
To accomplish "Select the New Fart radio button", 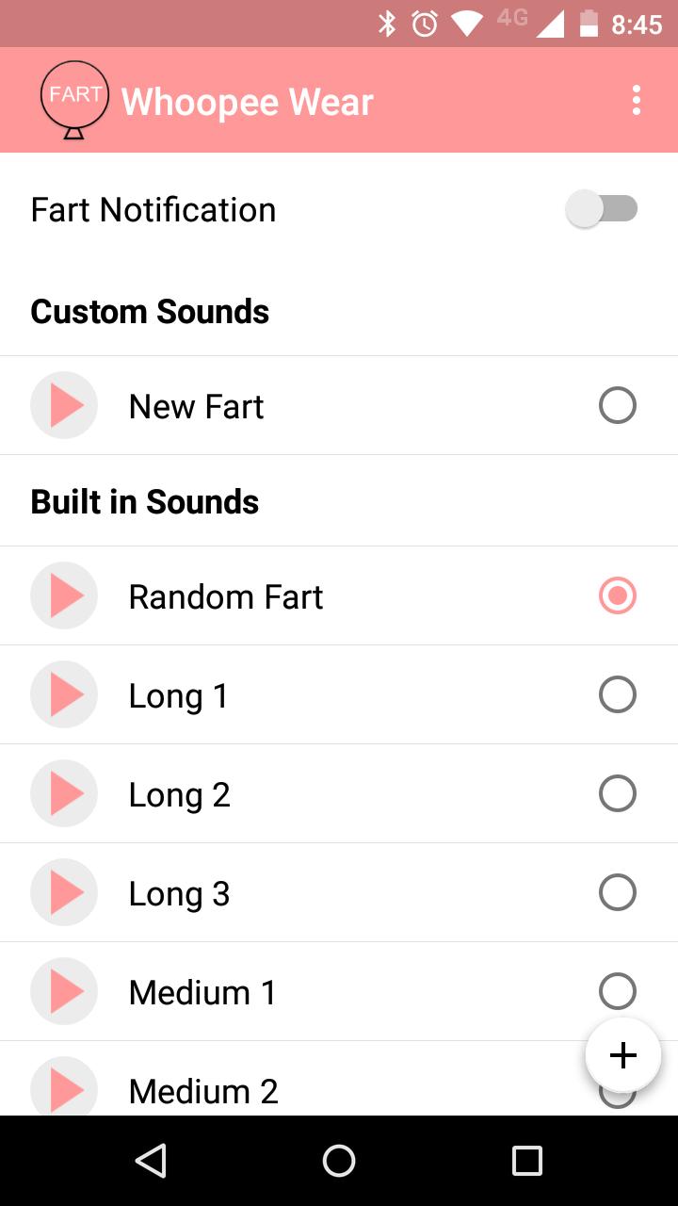I will [618, 406].
